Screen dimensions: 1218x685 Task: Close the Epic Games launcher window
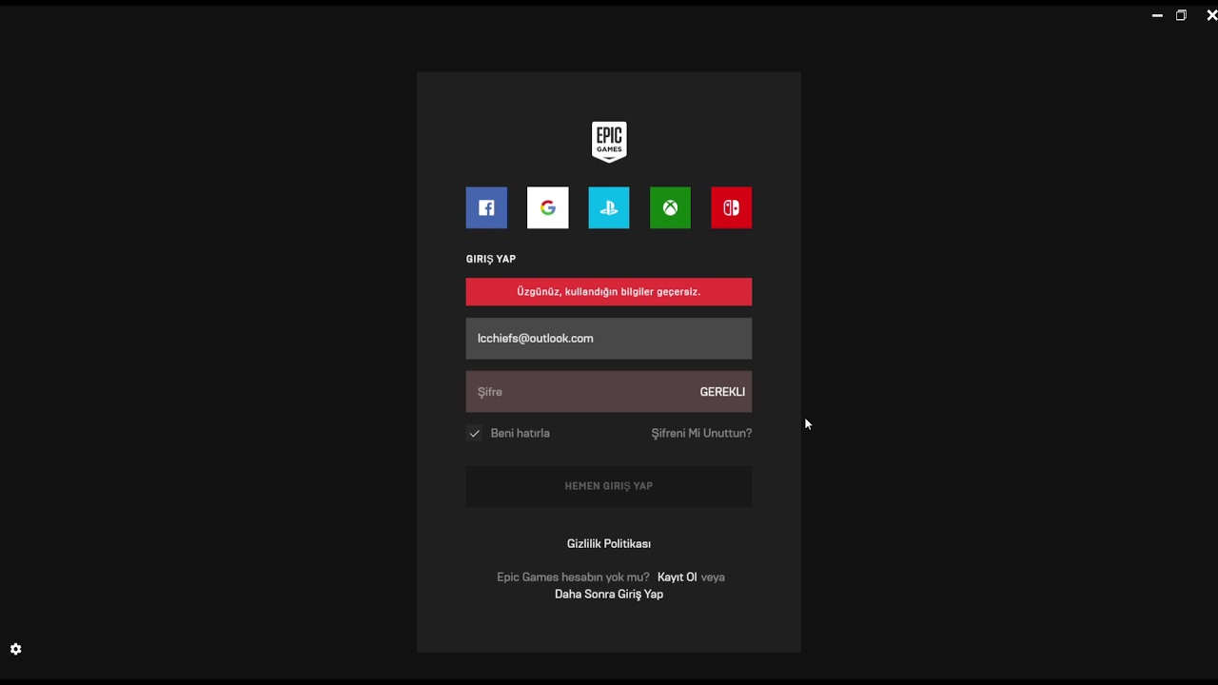pos(1211,15)
